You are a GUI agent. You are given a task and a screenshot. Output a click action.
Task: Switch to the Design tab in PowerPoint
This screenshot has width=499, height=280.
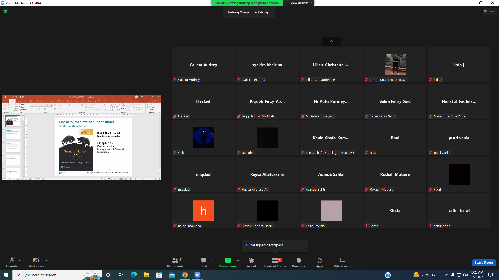pos(32,101)
